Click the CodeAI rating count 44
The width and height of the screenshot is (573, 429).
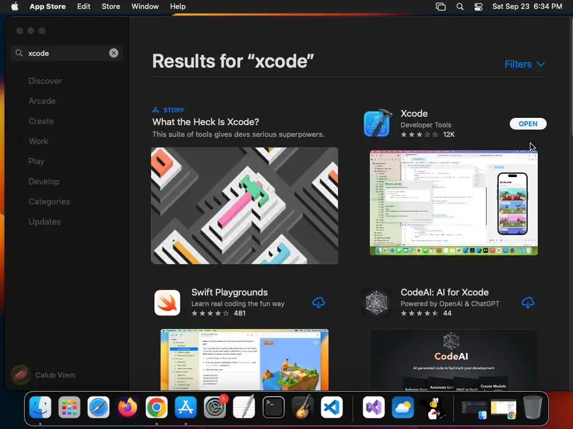[447, 313]
